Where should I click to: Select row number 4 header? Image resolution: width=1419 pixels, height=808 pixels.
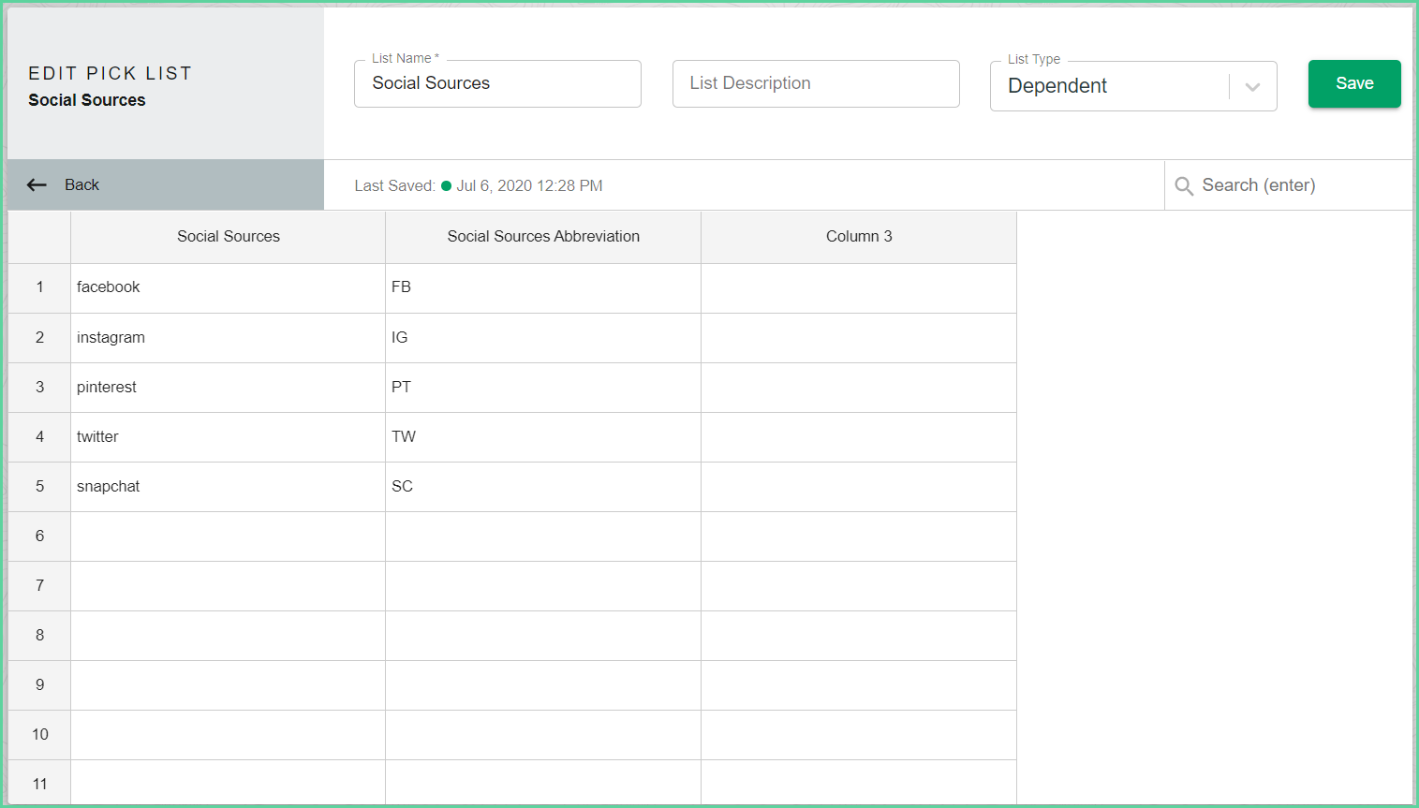tap(39, 437)
